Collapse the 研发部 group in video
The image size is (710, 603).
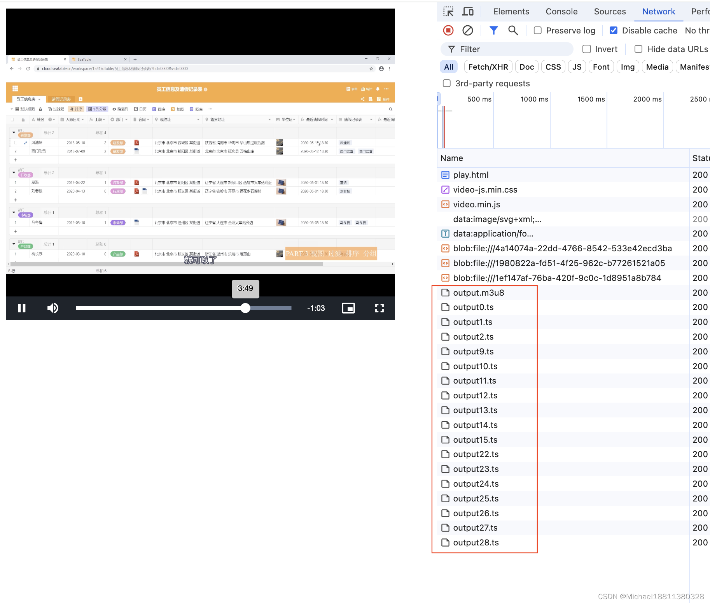coord(14,133)
